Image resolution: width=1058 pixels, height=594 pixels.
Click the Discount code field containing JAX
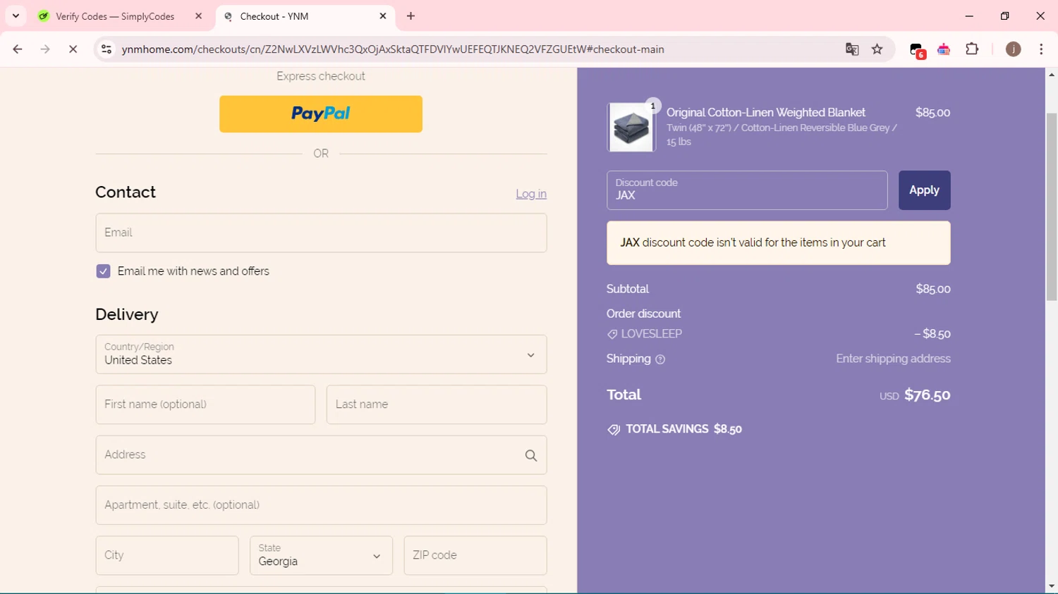pos(747,190)
